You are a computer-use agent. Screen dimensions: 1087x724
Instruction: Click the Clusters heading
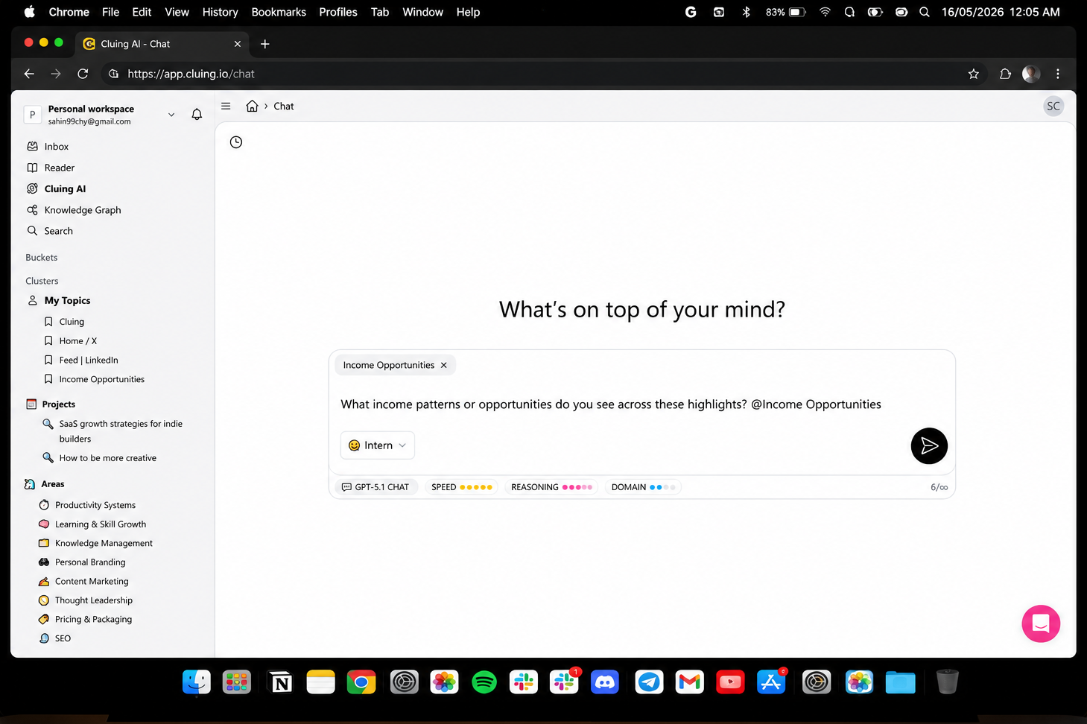[x=42, y=281]
